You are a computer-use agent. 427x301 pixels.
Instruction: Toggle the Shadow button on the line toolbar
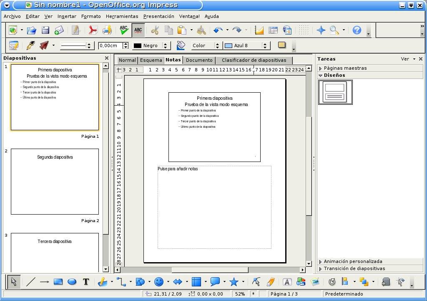tap(282, 45)
